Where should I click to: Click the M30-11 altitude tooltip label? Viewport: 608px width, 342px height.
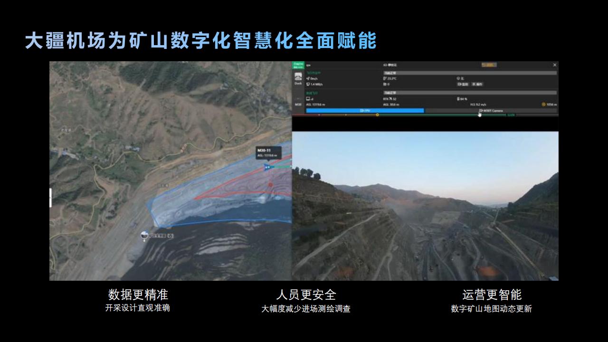click(268, 152)
